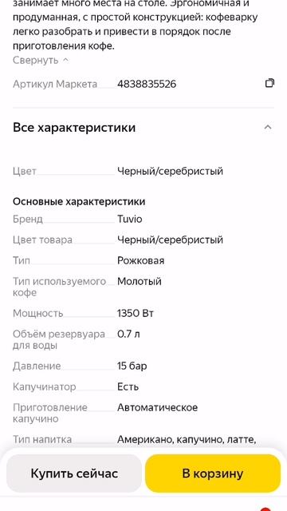The image size is (287, 511).
Task: Select the Рожковая type value
Action: pos(140,261)
